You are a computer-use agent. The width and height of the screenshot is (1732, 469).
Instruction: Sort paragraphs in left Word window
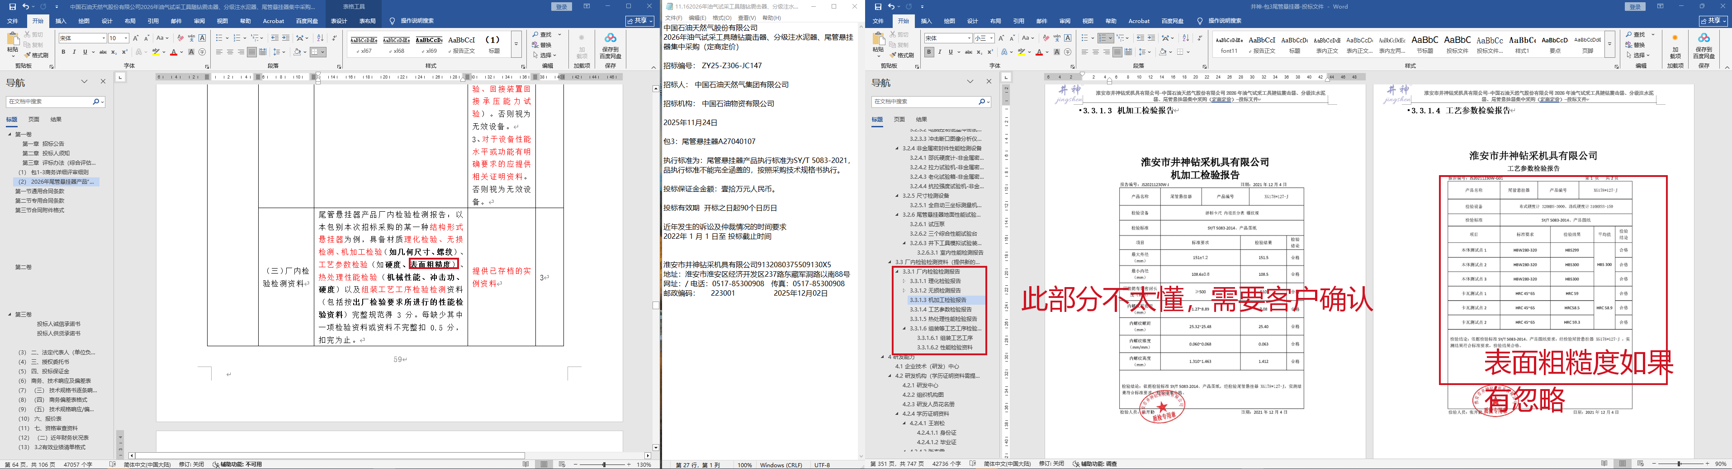[320, 38]
